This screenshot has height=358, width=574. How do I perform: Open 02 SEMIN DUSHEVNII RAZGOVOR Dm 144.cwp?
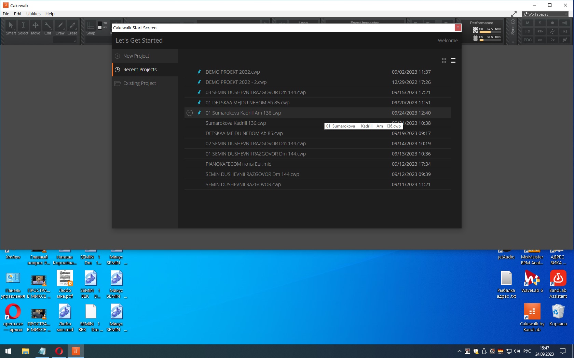point(318,144)
